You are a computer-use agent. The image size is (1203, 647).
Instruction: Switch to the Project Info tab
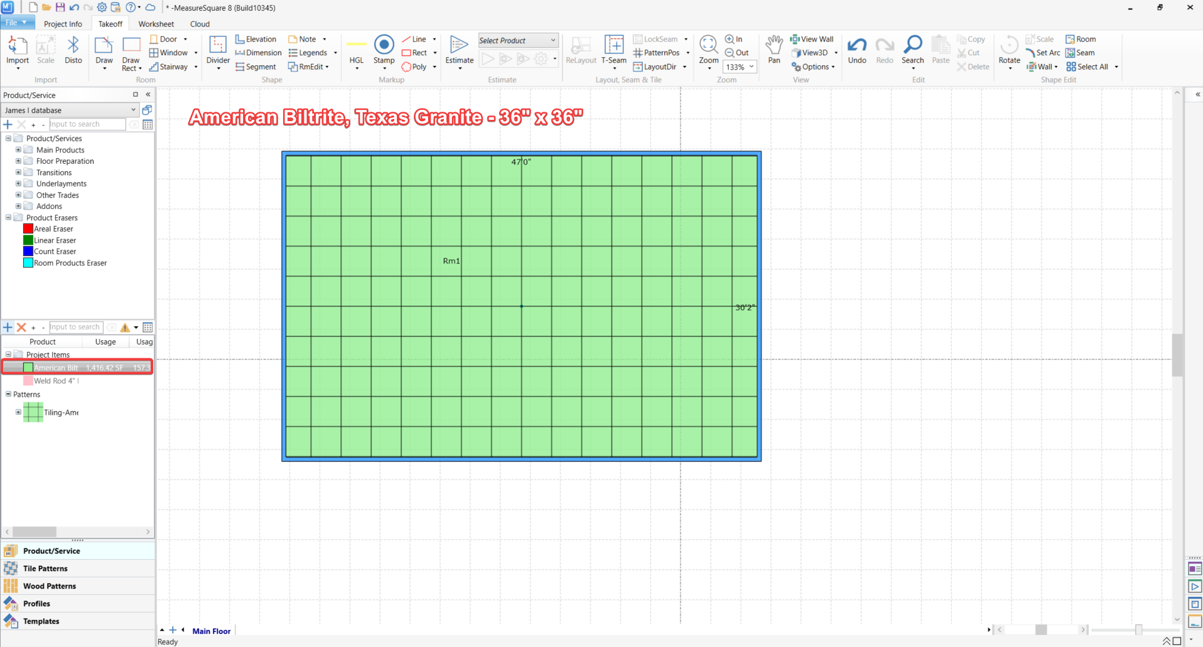click(x=63, y=24)
